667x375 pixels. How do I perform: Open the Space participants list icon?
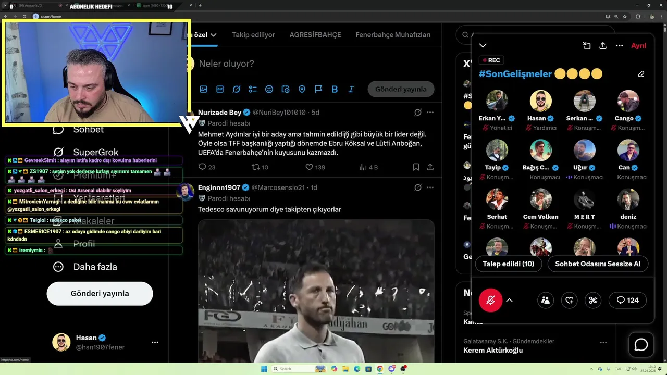pos(546,300)
